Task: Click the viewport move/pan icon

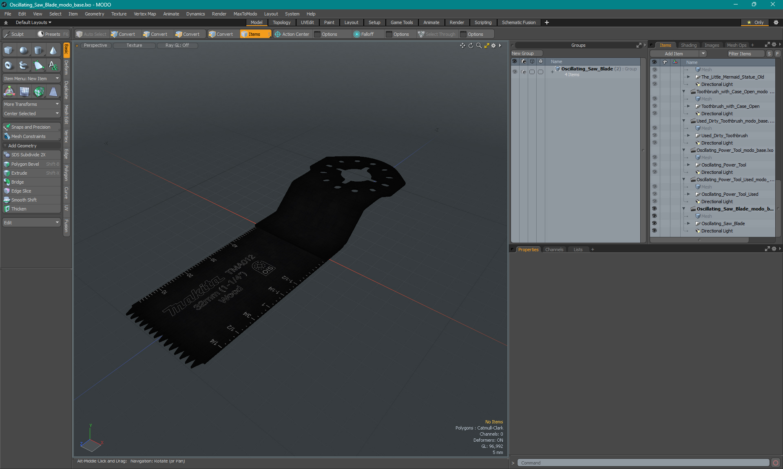Action: [462, 46]
